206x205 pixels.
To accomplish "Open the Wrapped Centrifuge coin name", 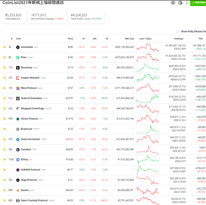I will point(32,108).
